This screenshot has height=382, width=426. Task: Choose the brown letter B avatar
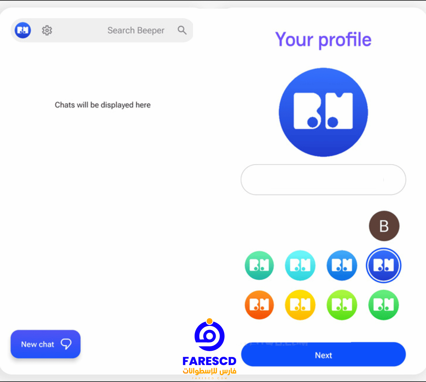coord(384,226)
